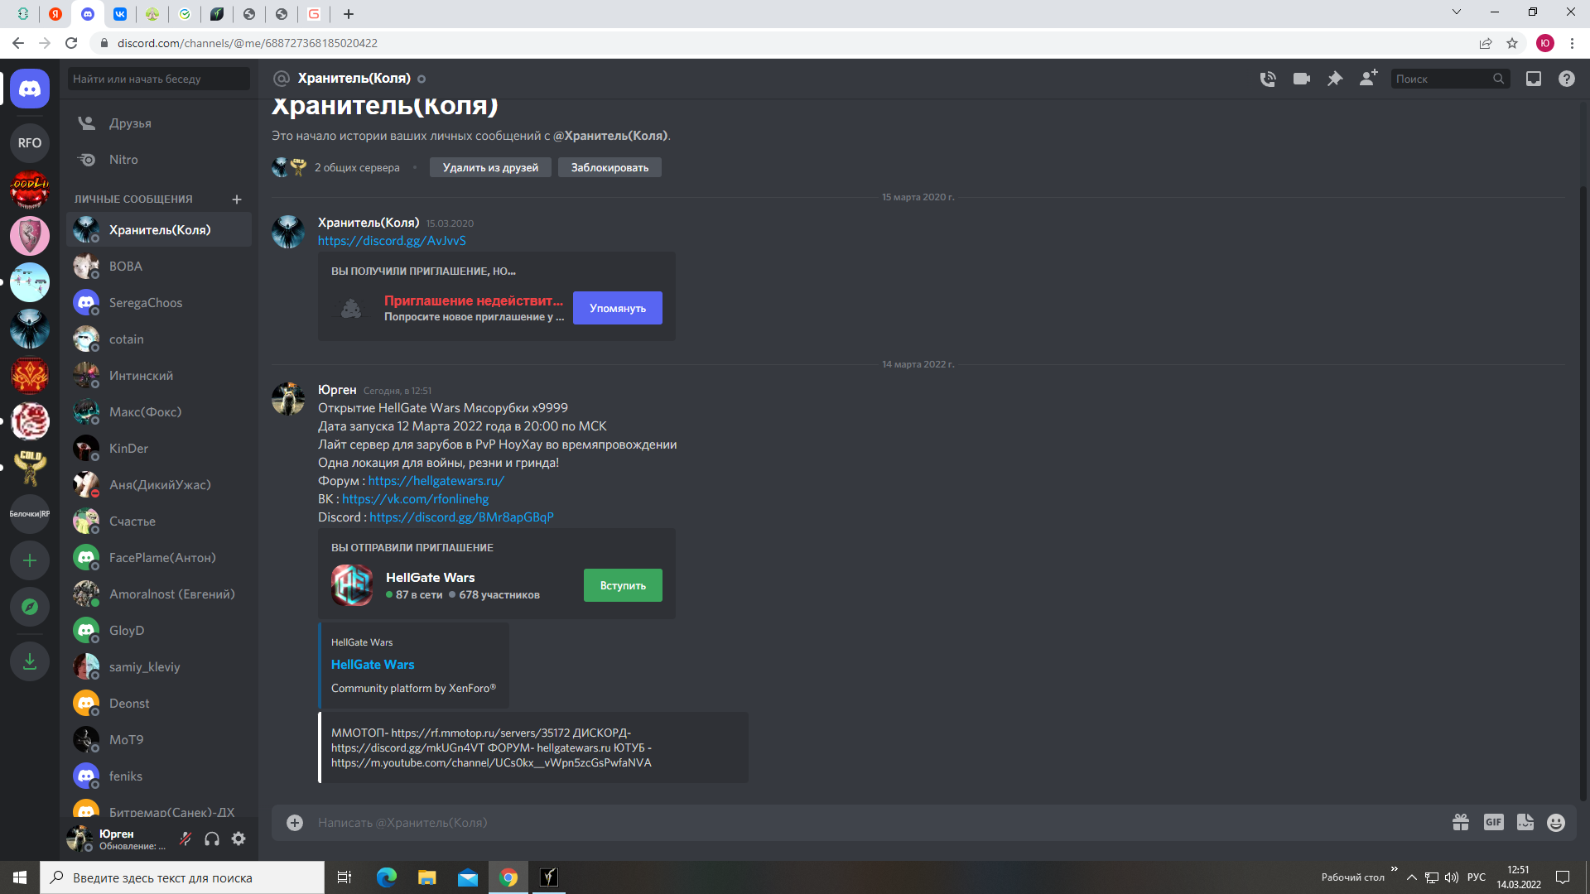The image size is (1590, 894).
Task: Open Microsoft Edge from taskbar
Action: point(387,877)
